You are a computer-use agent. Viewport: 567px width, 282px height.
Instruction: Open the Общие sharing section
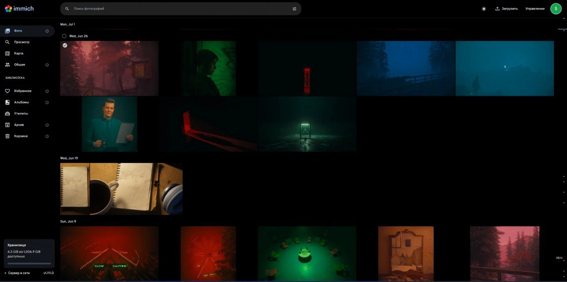27,65
